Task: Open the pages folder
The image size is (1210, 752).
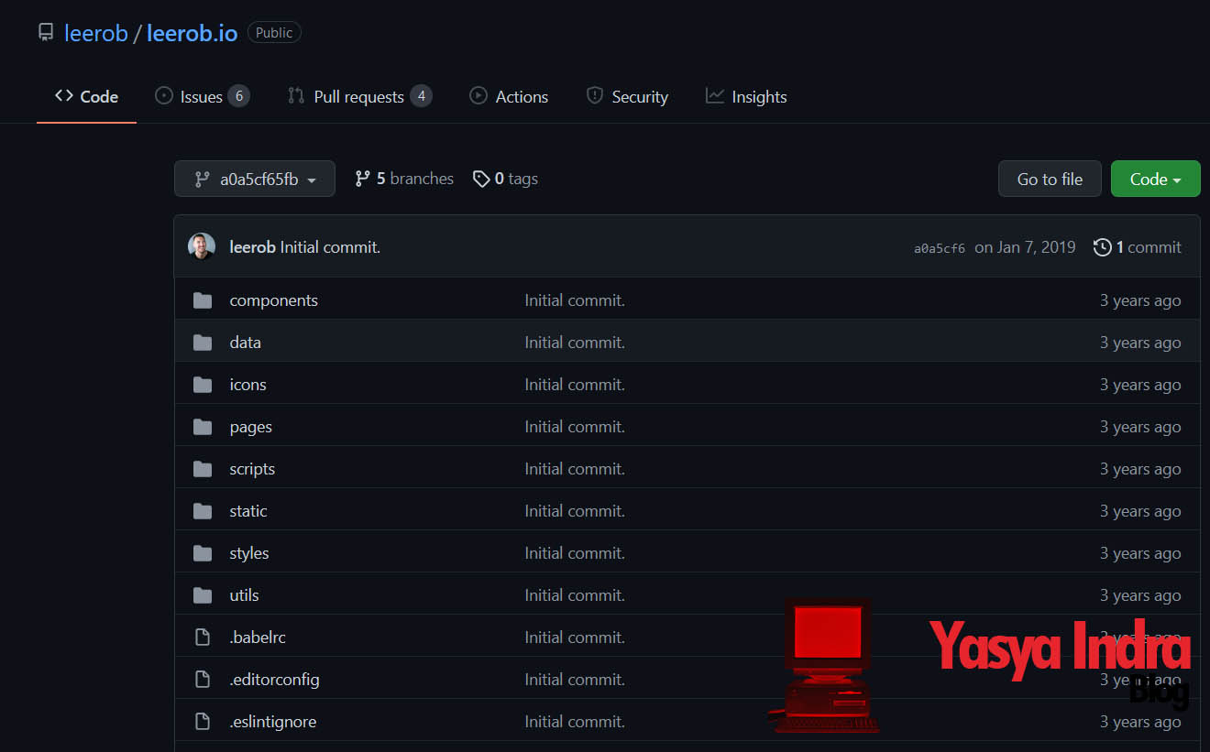Action: [250, 427]
